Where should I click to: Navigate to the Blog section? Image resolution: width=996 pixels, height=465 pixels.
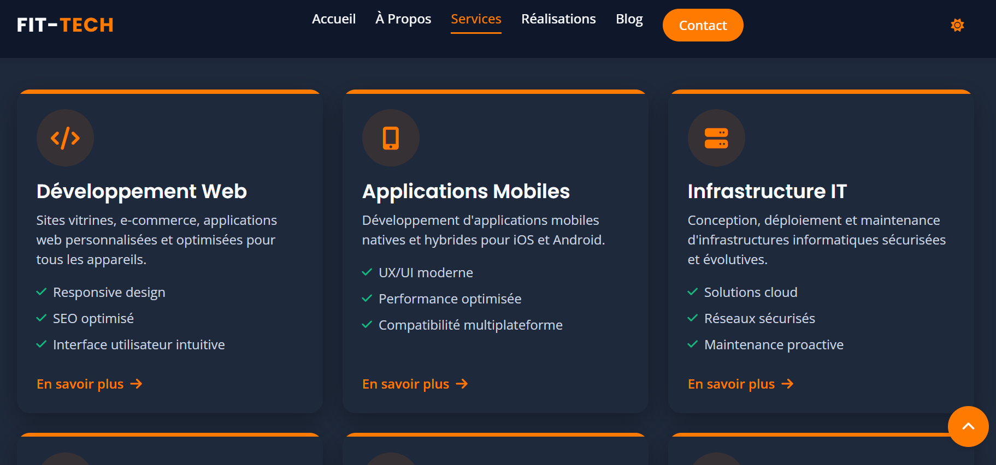click(x=629, y=19)
